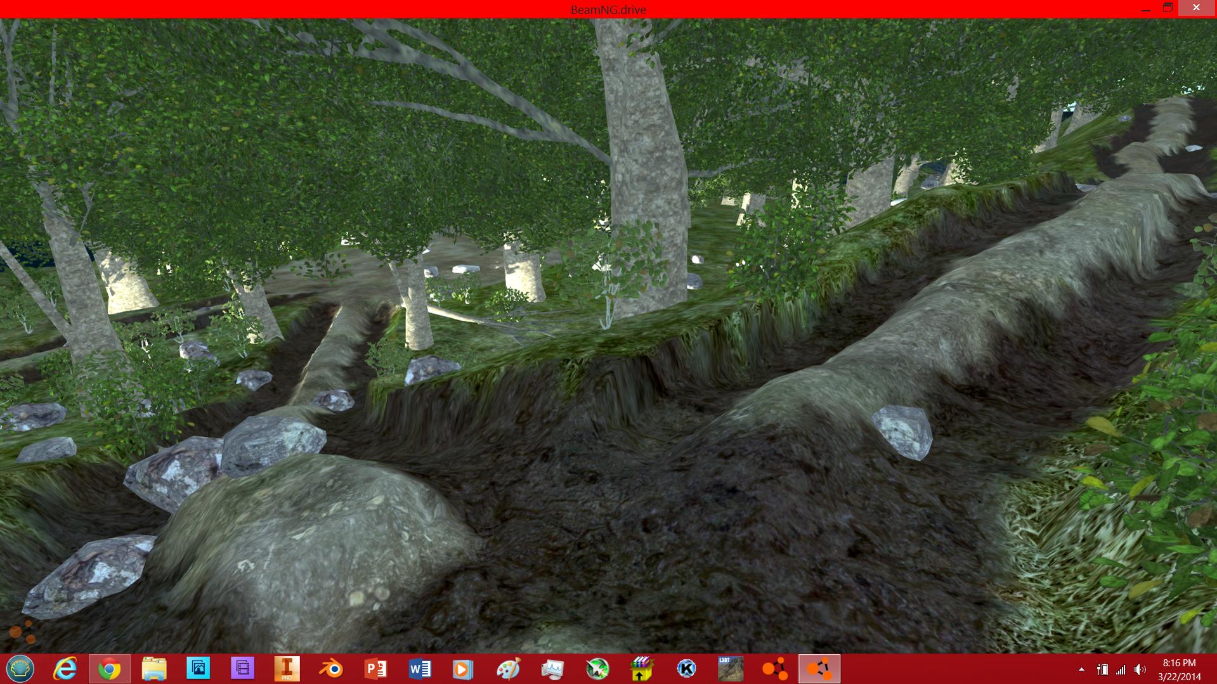Switch to the Google Chrome window
This screenshot has width=1217, height=684.
pyautogui.click(x=109, y=669)
